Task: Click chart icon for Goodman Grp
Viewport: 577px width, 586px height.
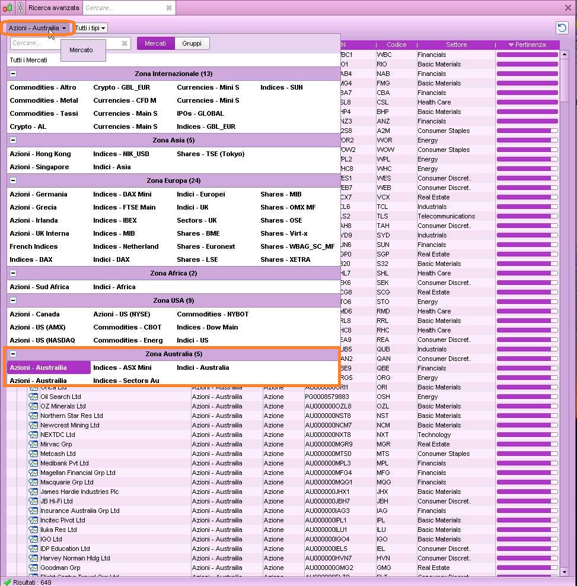Action: [34, 568]
